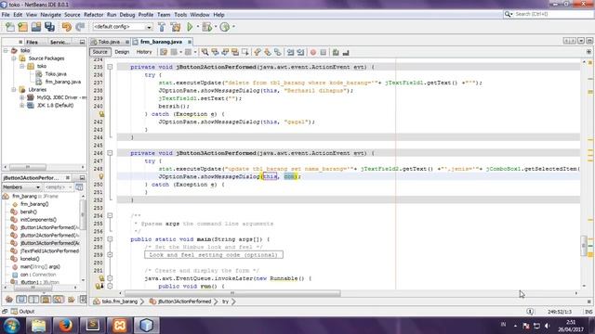Click the Windows Start button
595x334 pixels.
tap(11, 326)
